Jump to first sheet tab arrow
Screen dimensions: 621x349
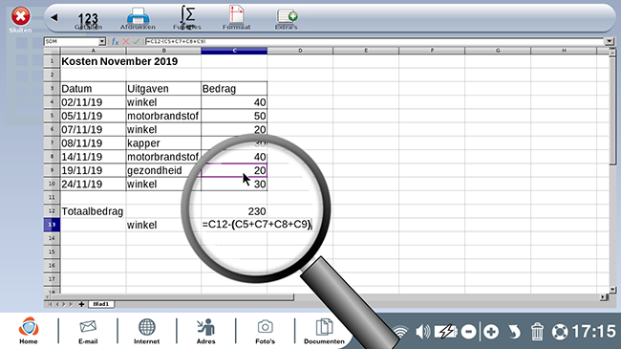pos(50,304)
